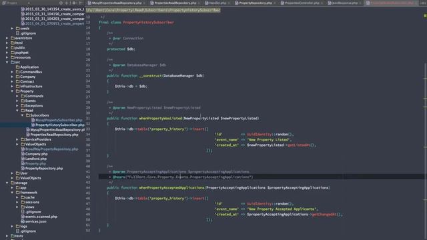Expand the eventstore folder arrow
The width and height of the screenshot is (427, 240).
pos(7,38)
